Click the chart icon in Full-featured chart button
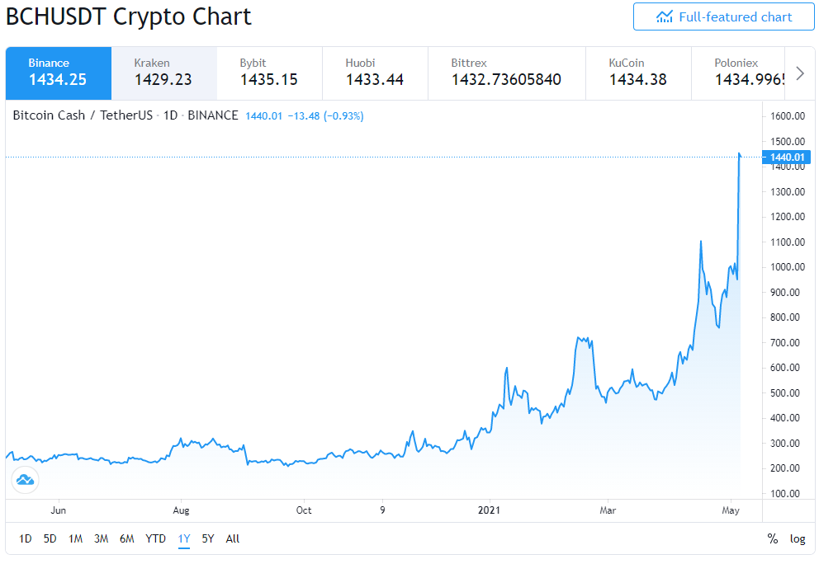 (x=665, y=16)
